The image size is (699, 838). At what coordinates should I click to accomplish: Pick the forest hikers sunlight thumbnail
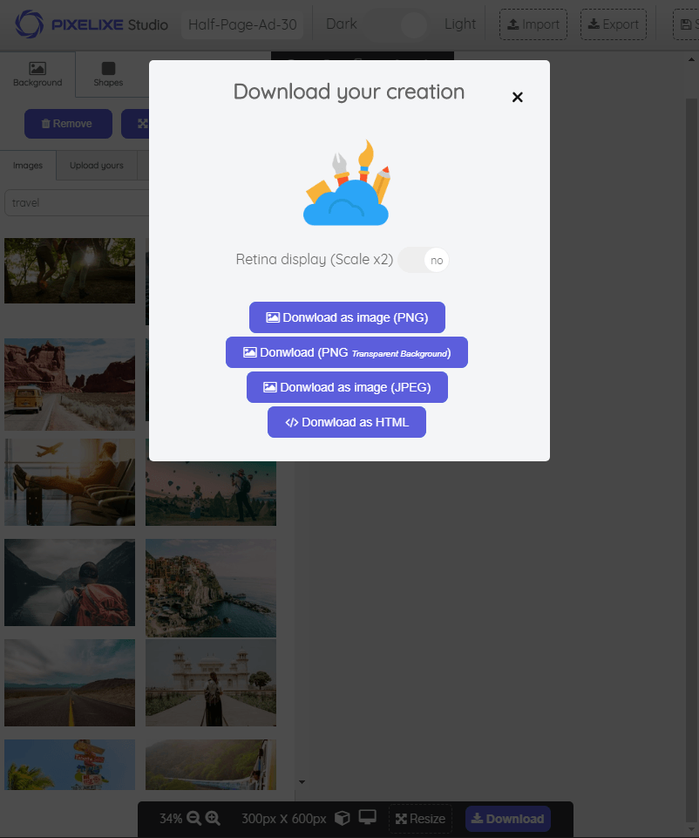tap(70, 271)
